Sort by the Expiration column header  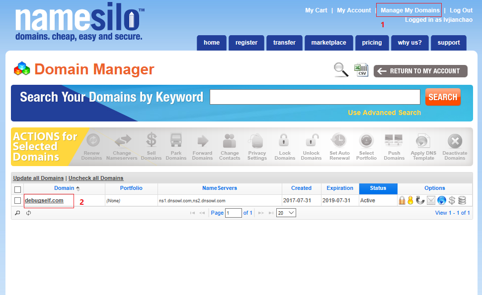click(x=340, y=188)
